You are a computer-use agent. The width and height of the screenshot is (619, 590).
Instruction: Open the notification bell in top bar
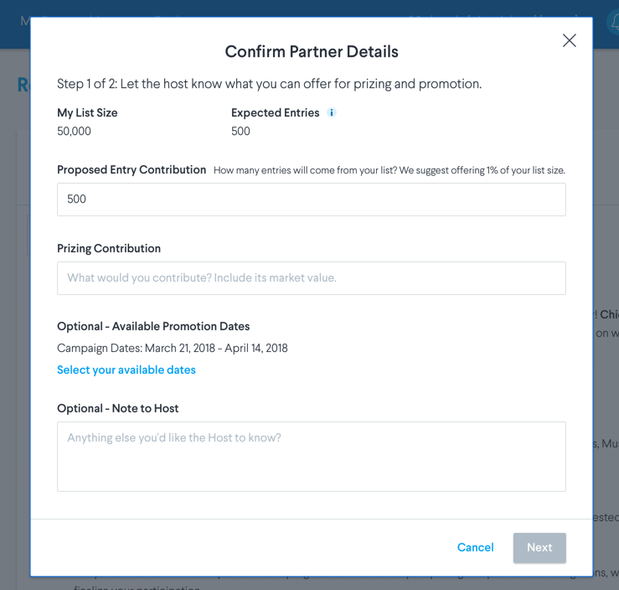(x=614, y=22)
